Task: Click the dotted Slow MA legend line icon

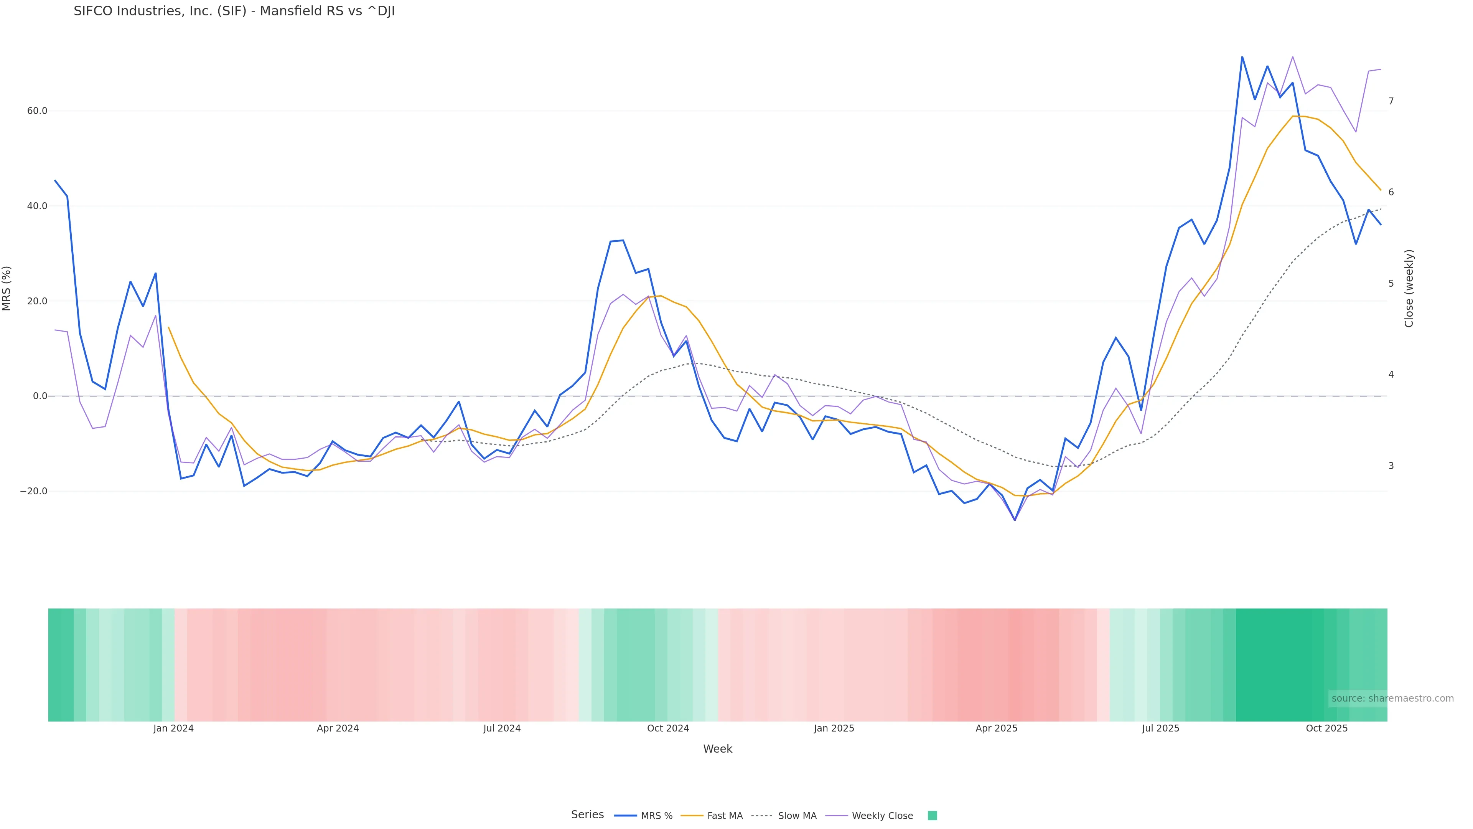Action: coord(762,816)
